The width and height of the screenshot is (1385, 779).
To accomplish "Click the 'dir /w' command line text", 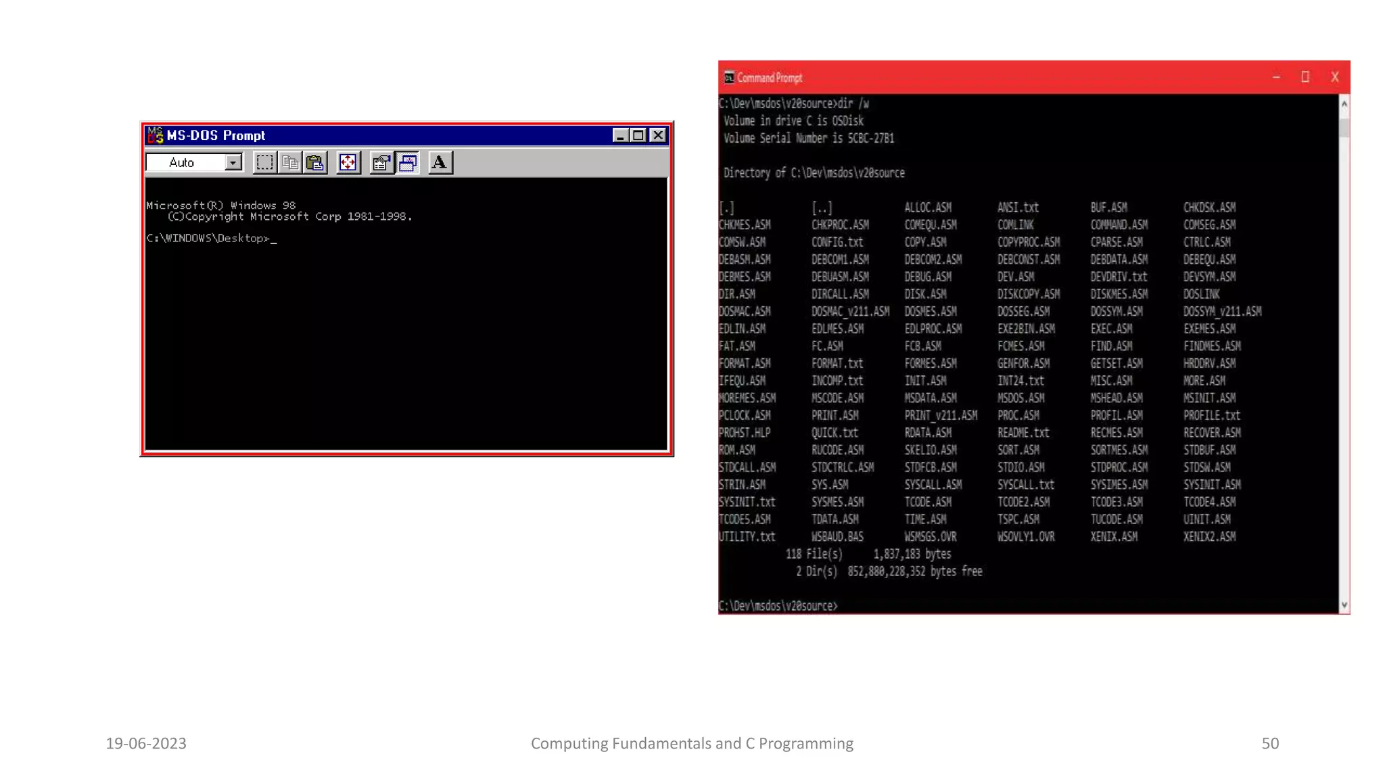I will tap(853, 103).
